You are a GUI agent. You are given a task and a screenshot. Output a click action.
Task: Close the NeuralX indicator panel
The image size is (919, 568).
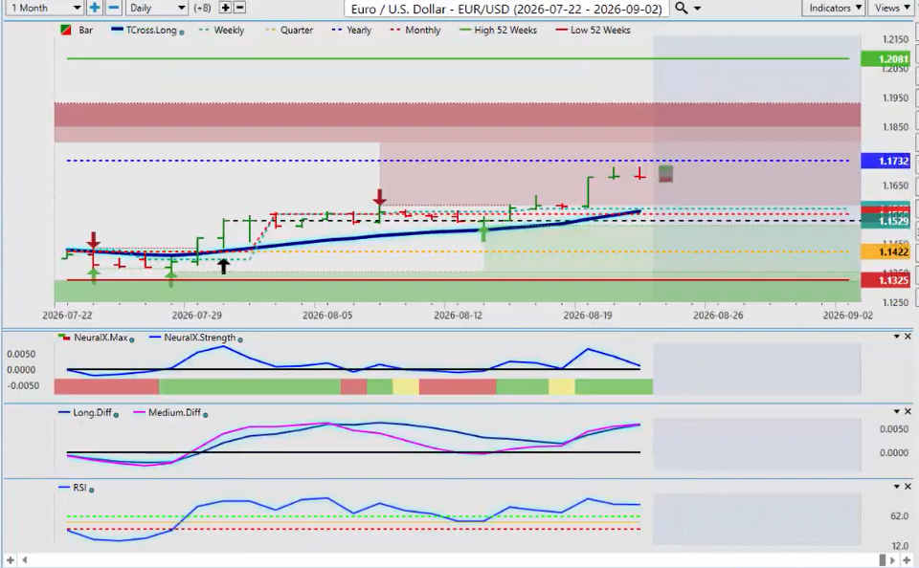[x=908, y=337]
